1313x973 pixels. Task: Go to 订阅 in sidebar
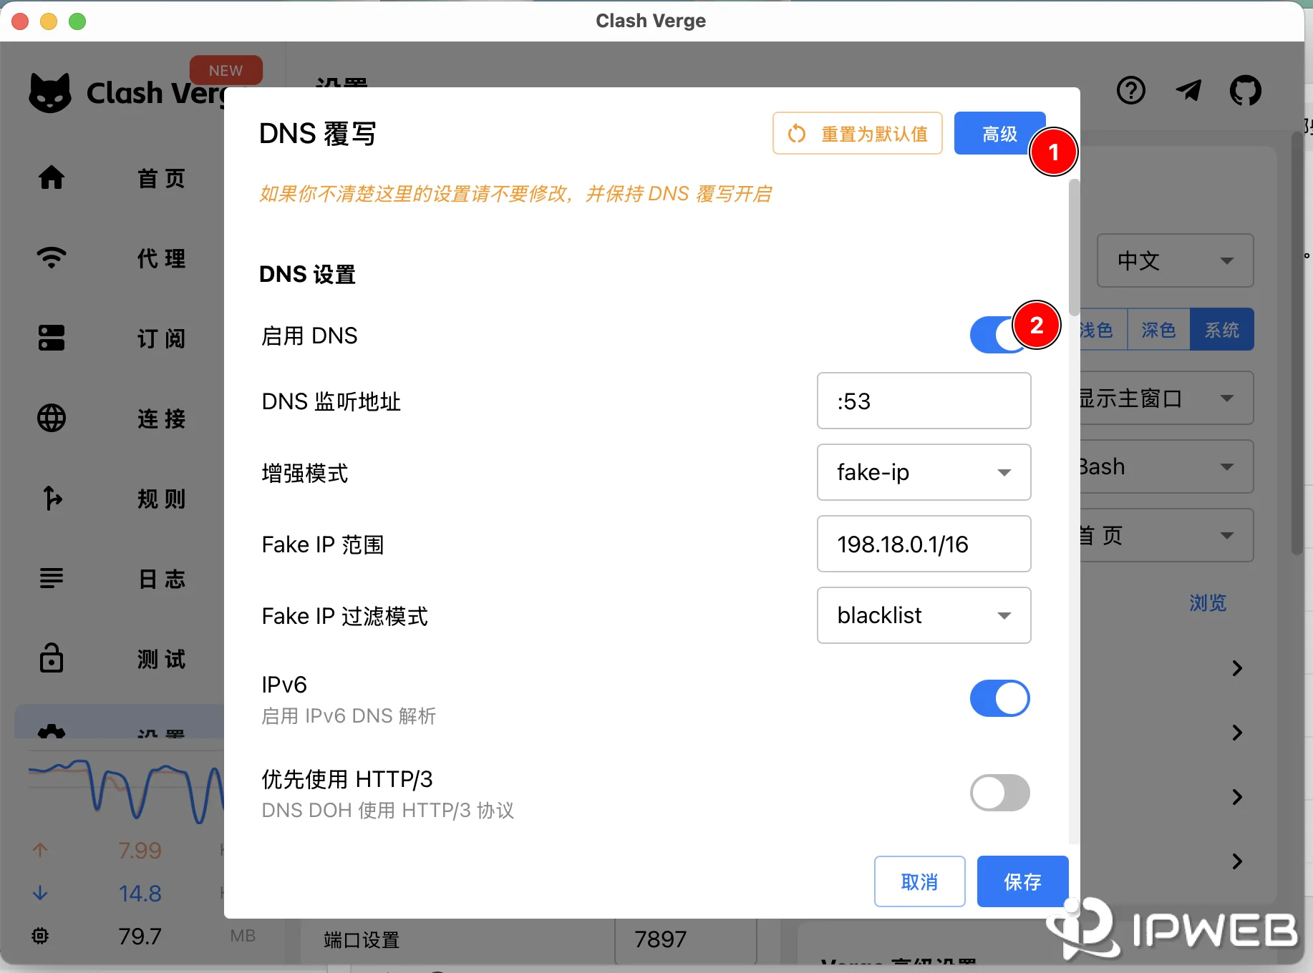pyautogui.click(x=162, y=338)
